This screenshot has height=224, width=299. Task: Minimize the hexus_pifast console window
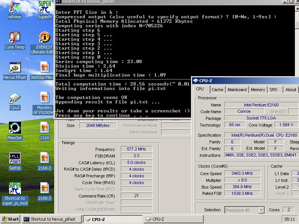coord(285,1)
